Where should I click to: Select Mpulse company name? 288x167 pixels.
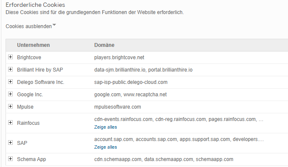pos(25,107)
